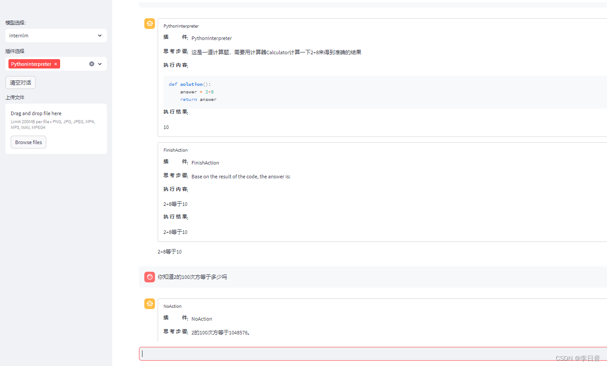Expand the plugin selection dropdown arrow

click(x=100, y=64)
